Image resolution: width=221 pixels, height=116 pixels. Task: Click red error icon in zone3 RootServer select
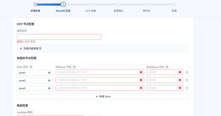pyautogui.click(x=180, y=88)
